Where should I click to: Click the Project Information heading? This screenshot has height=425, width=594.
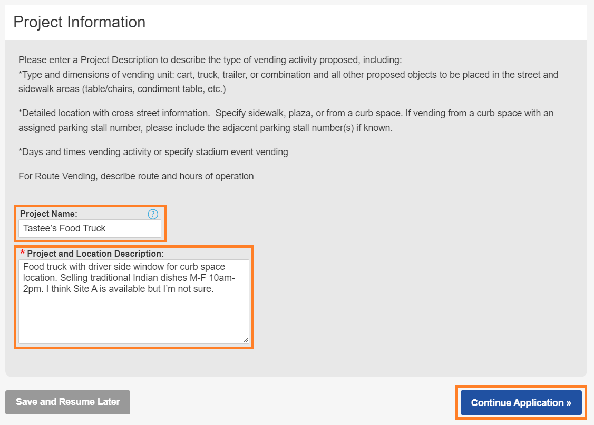click(80, 22)
